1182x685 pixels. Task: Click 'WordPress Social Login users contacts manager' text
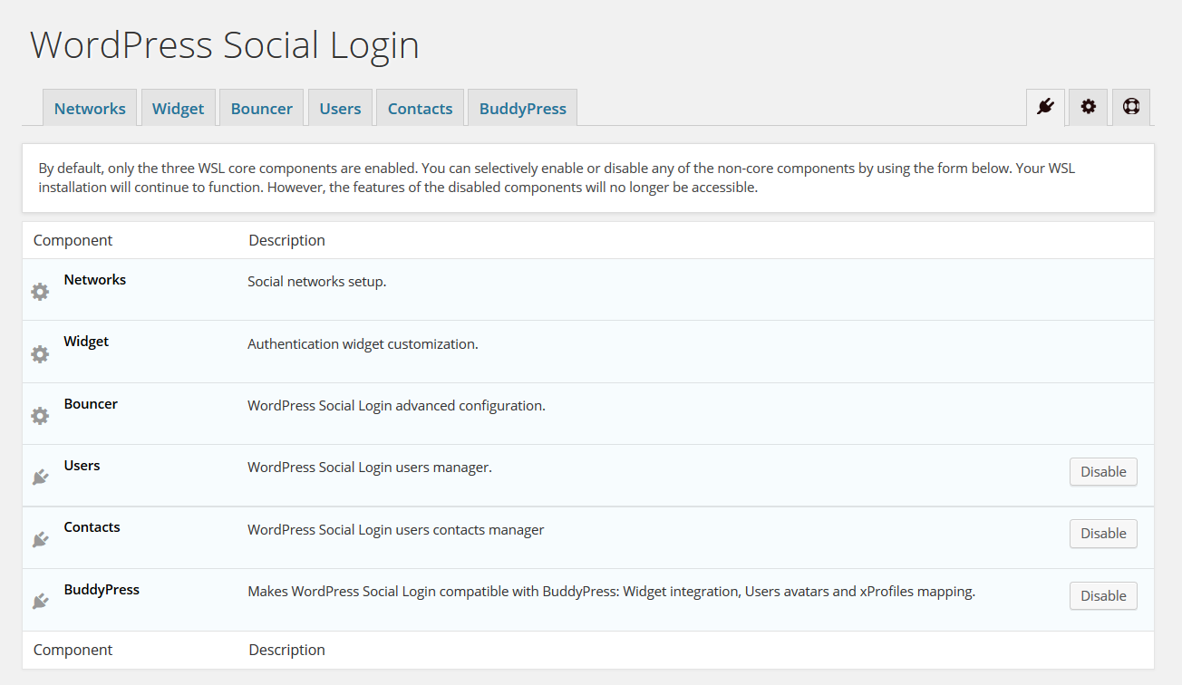(396, 530)
